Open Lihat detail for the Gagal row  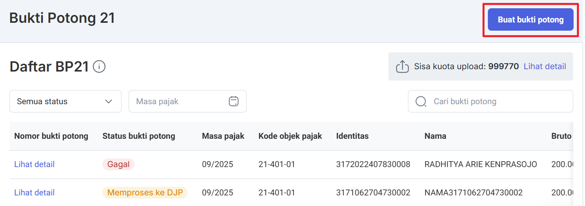pyautogui.click(x=34, y=164)
